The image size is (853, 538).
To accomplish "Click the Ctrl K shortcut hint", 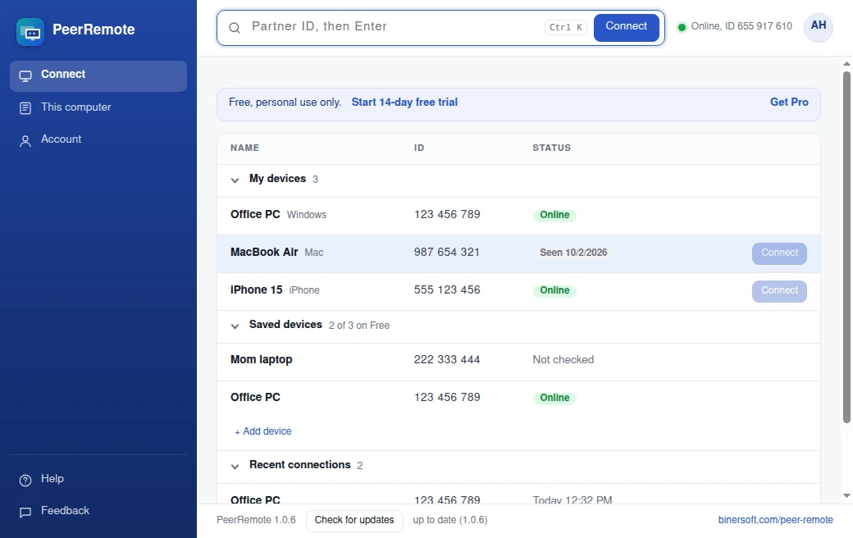I will tap(565, 27).
